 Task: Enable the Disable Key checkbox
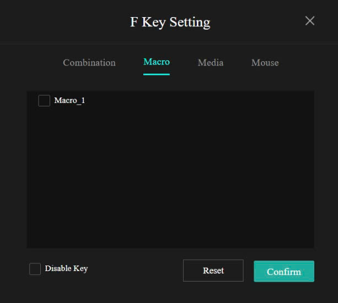click(x=35, y=269)
